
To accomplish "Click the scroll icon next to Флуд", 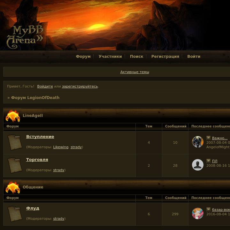I will (15, 214).
